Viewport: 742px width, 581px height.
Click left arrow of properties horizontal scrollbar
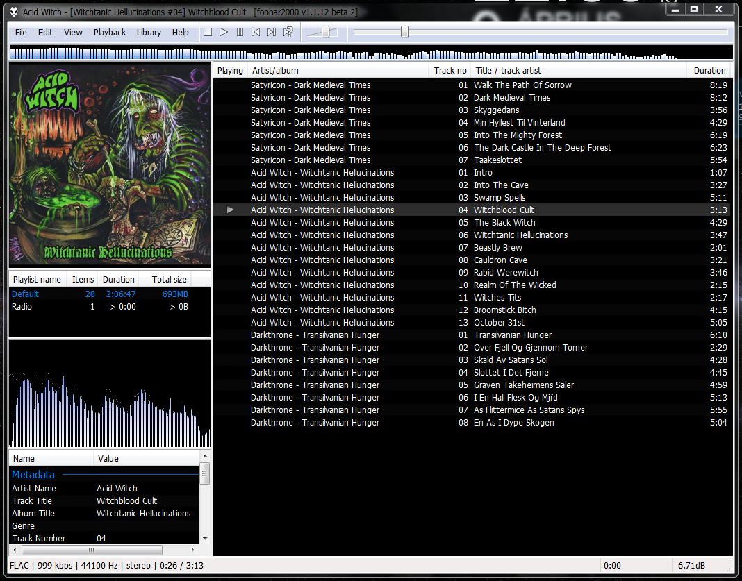pos(14,550)
